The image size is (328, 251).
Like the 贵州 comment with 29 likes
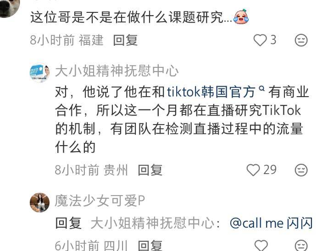pyautogui.click(x=253, y=170)
